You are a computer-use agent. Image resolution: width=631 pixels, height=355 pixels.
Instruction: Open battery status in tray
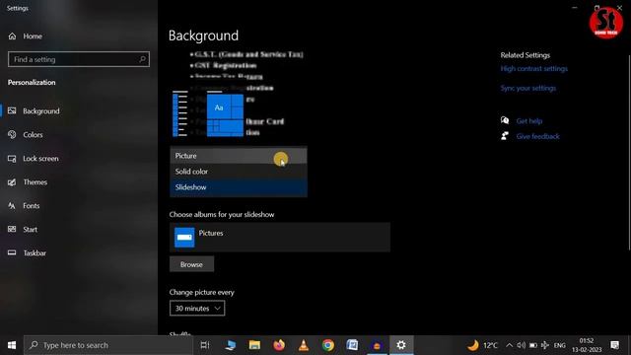[533, 345]
